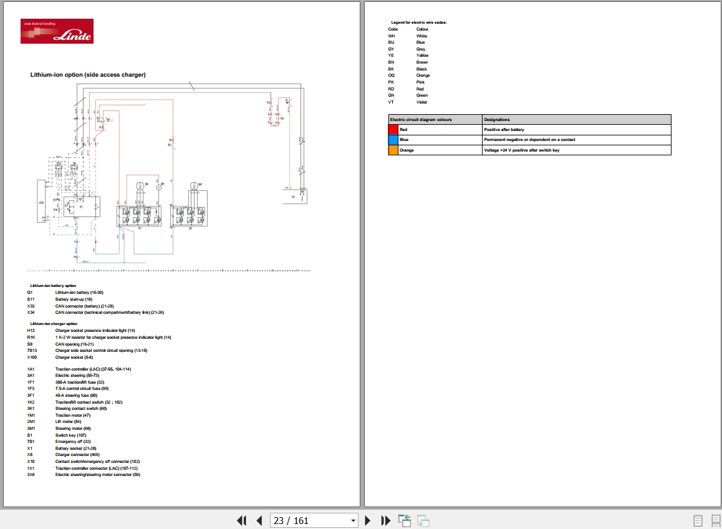722x529 pixels.
Task: Click 'Traction motor (47)' entry
Action: pos(73,415)
